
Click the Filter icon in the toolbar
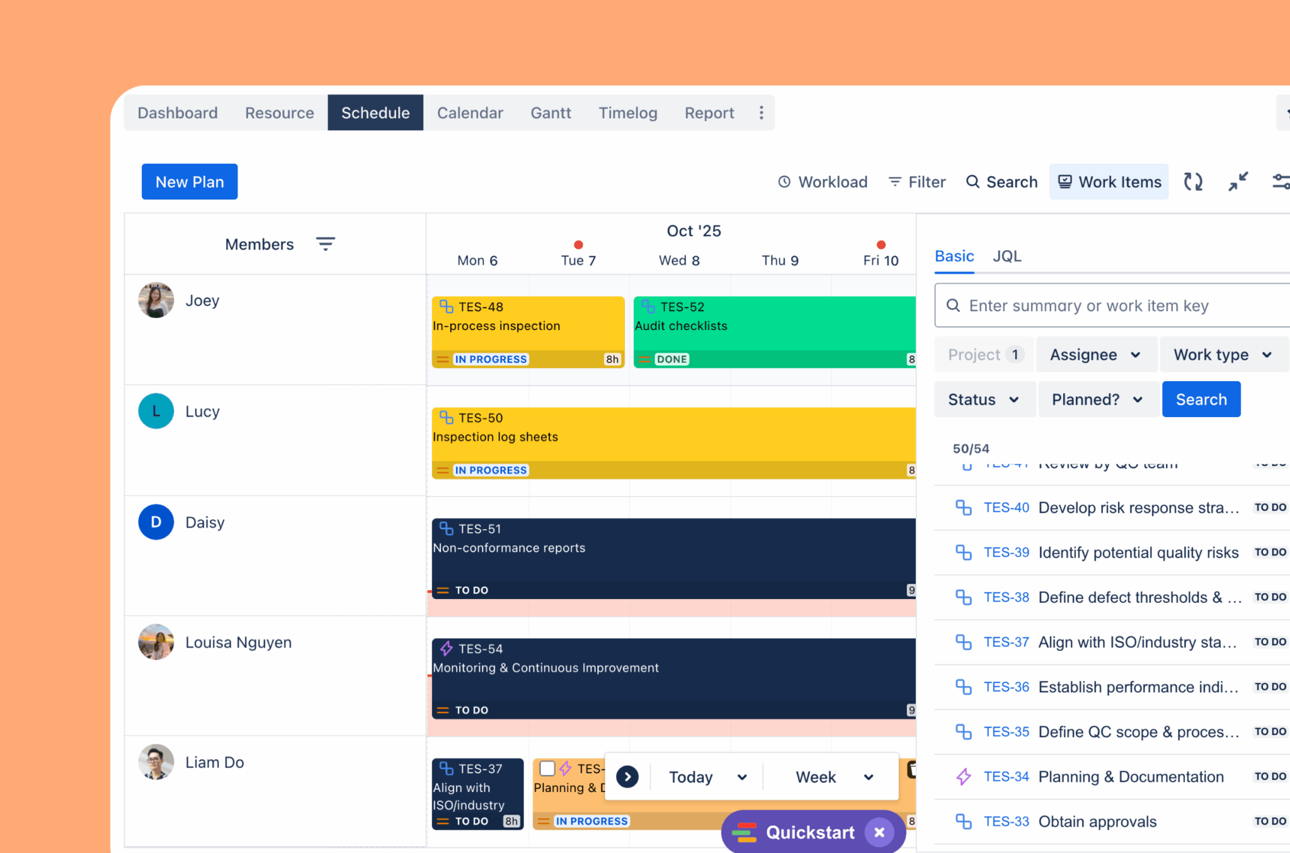[x=896, y=181]
